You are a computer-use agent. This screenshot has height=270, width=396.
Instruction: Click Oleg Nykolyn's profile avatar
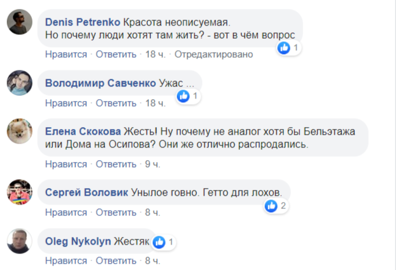20,241
